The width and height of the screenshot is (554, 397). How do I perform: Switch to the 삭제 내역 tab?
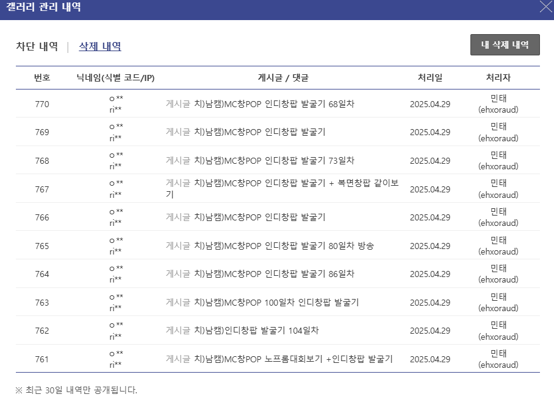tap(100, 46)
